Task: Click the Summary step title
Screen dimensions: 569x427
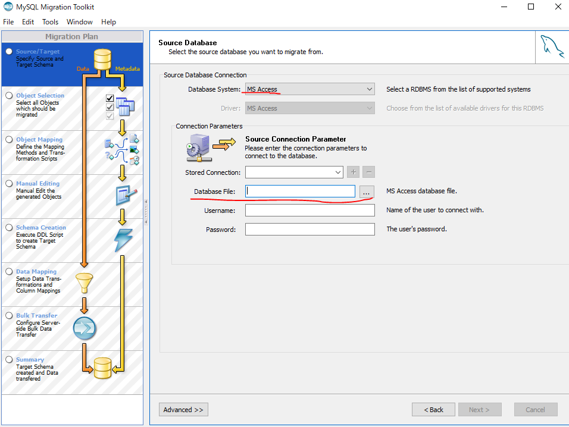Action: (30, 359)
